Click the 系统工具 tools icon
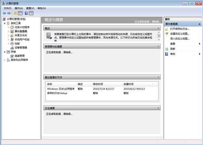The width and height of the screenshot is (203, 145). [8, 23]
